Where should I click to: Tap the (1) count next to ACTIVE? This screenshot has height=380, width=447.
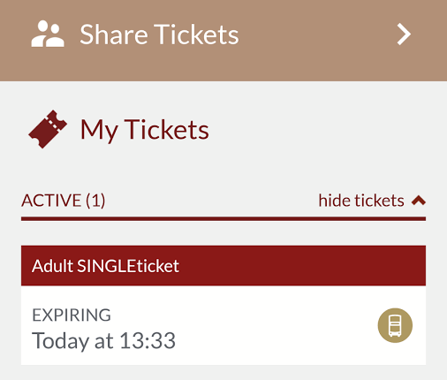pyautogui.click(x=95, y=201)
